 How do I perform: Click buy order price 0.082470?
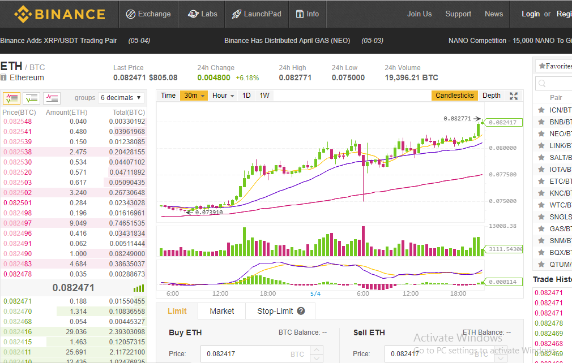click(18, 312)
